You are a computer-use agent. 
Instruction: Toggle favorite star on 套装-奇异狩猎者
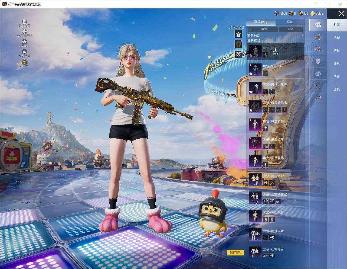click(251, 110)
